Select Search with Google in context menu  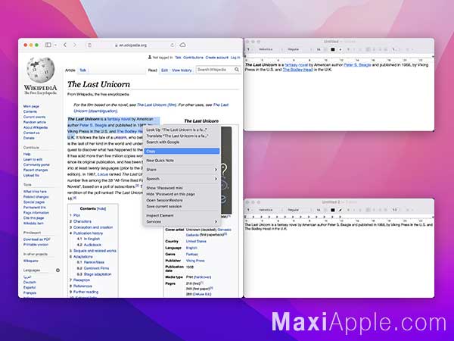(x=182, y=142)
